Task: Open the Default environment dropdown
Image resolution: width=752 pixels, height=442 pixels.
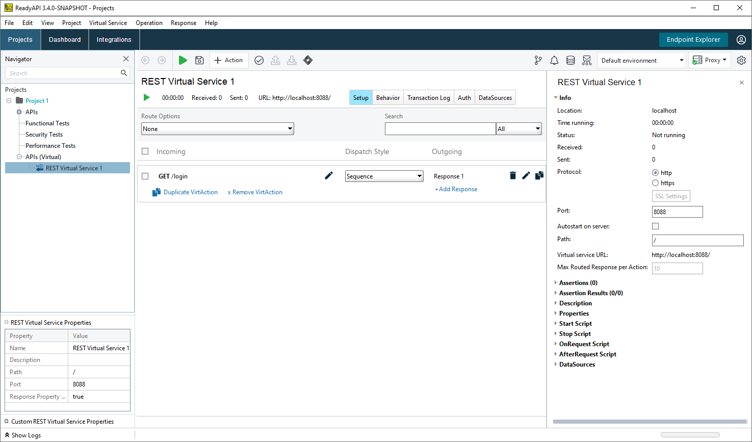Action: [641, 60]
